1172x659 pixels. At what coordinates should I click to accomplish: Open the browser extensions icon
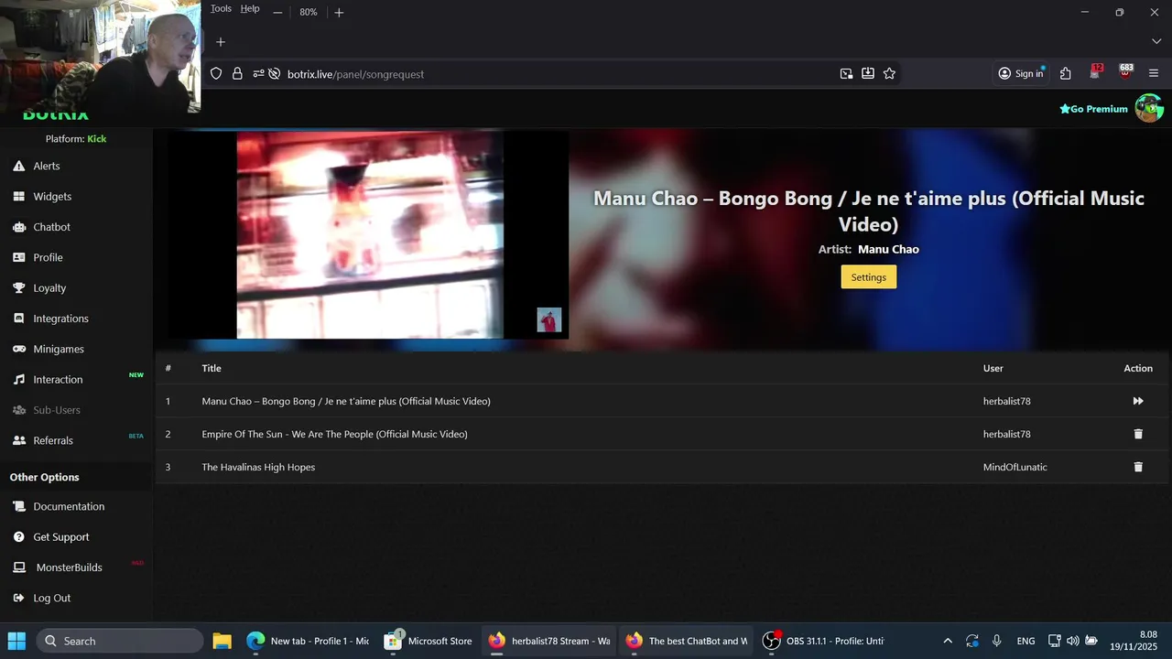click(x=1065, y=74)
